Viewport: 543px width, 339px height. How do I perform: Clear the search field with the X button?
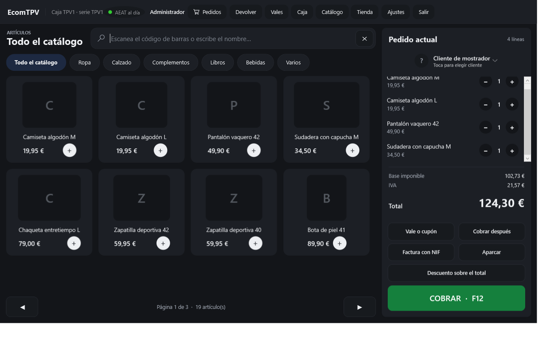coord(364,39)
